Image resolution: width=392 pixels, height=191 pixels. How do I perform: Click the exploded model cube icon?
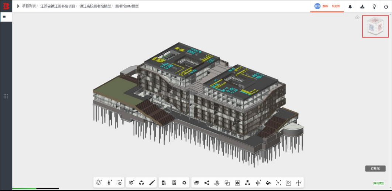coord(141,183)
